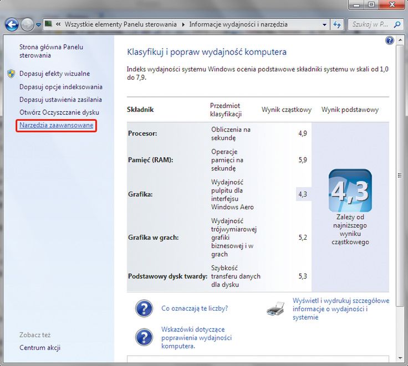Close the window with the red X
Viewport: 408px width, 366px height.
392,4
